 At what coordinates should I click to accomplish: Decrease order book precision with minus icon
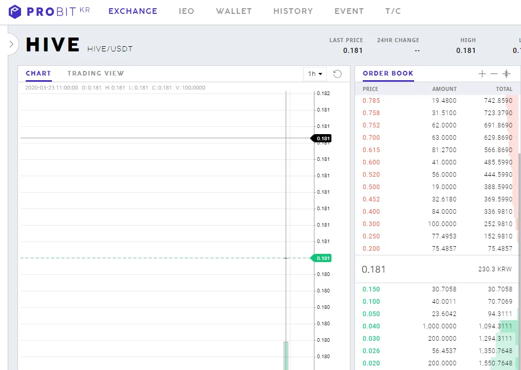coord(494,74)
